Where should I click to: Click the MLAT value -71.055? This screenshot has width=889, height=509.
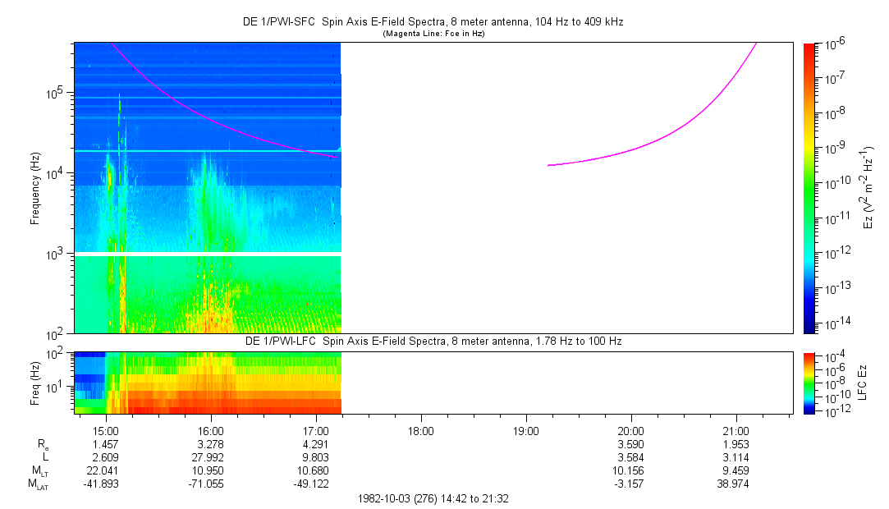211,484
